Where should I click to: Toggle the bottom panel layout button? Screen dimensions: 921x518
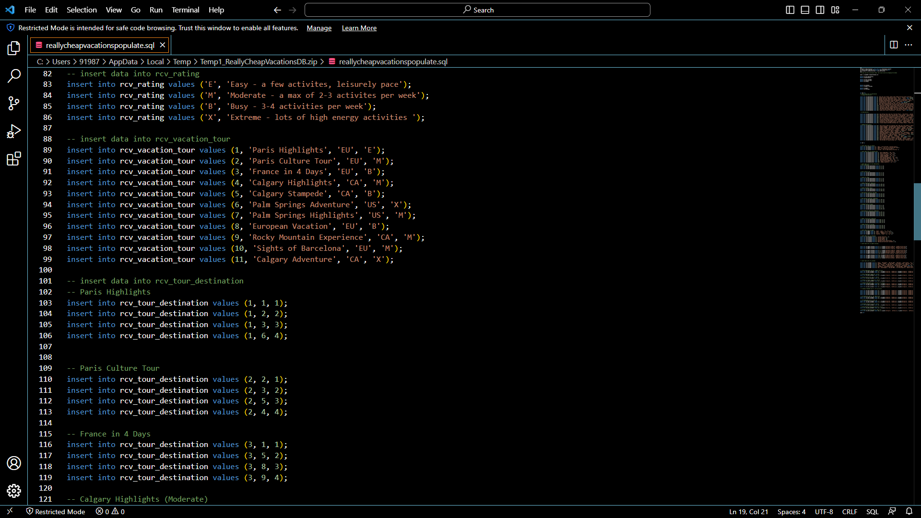[805, 10]
